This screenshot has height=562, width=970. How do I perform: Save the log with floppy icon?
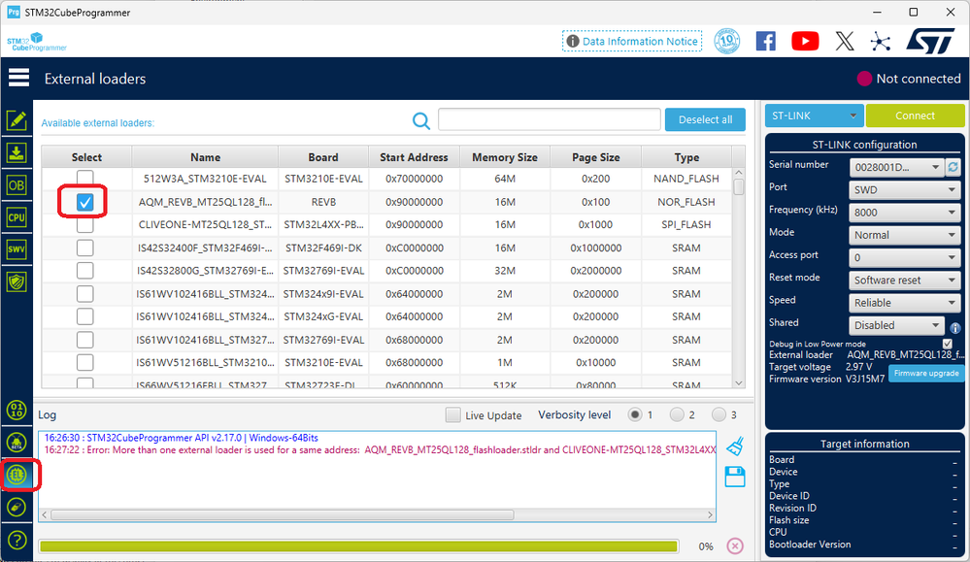coord(735,477)
